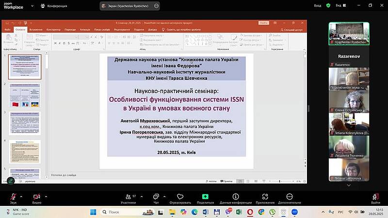Viewport: 388px width, 218px height.
Task: Click the Вход sign-in button
Action: tap(318, 5)
